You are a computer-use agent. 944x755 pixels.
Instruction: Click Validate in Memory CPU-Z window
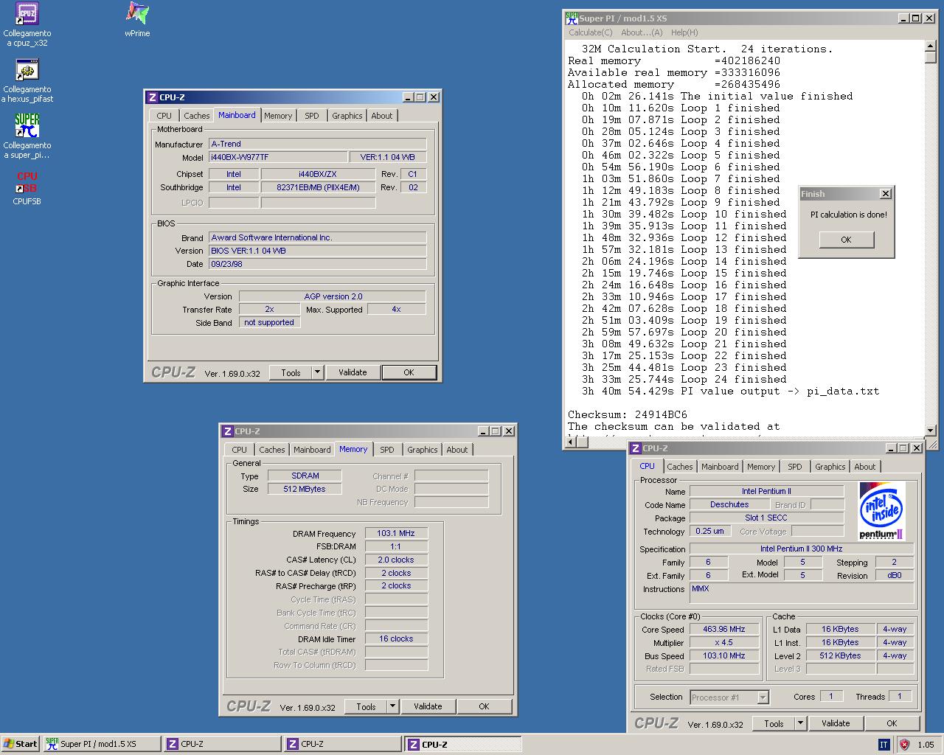[x=428, y=706]
